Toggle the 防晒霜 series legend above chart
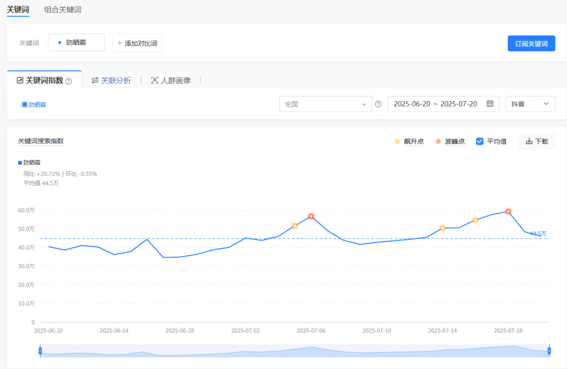The width and height of the screenshot is (567, 369). (x=20, y=163)
